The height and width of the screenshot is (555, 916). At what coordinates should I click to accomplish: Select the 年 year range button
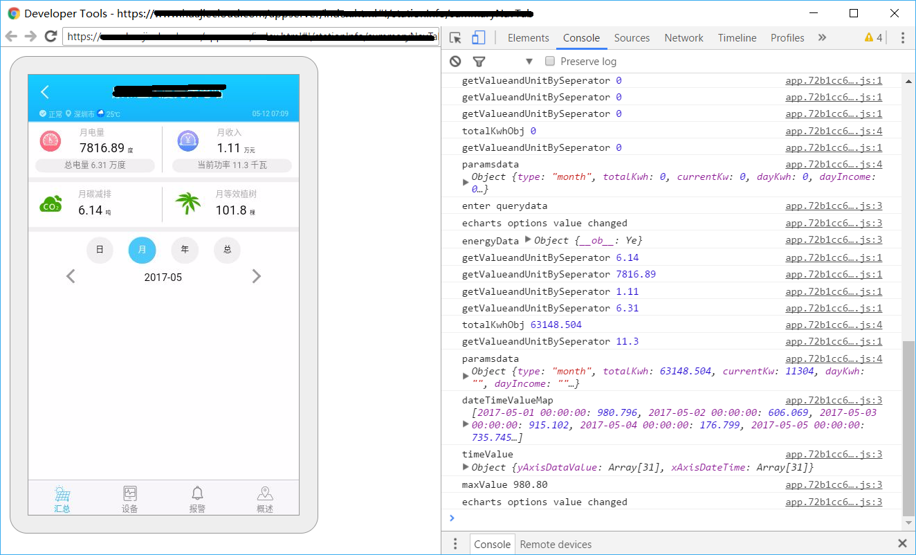pos(185,250)
